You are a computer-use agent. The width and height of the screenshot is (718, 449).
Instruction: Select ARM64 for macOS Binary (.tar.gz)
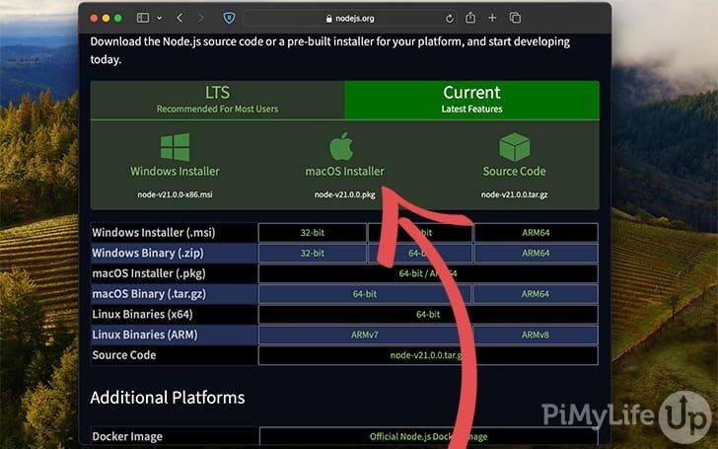pyautogui.click(x=535, y=294)
